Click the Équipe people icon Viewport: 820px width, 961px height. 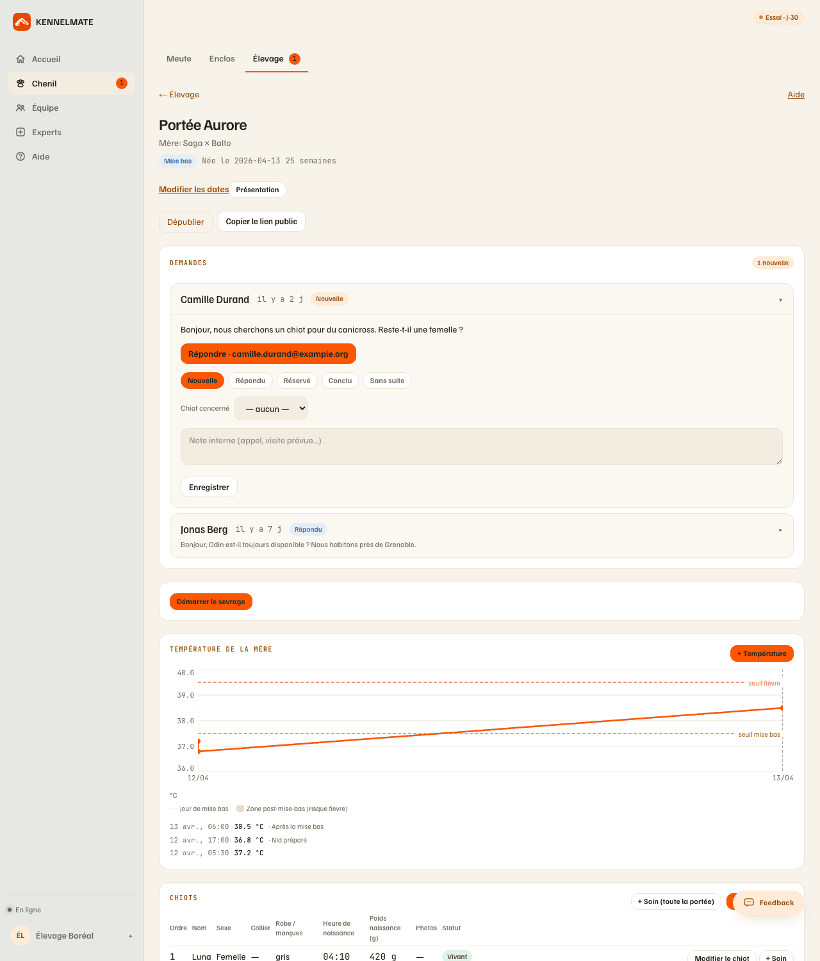pos(20,108)
